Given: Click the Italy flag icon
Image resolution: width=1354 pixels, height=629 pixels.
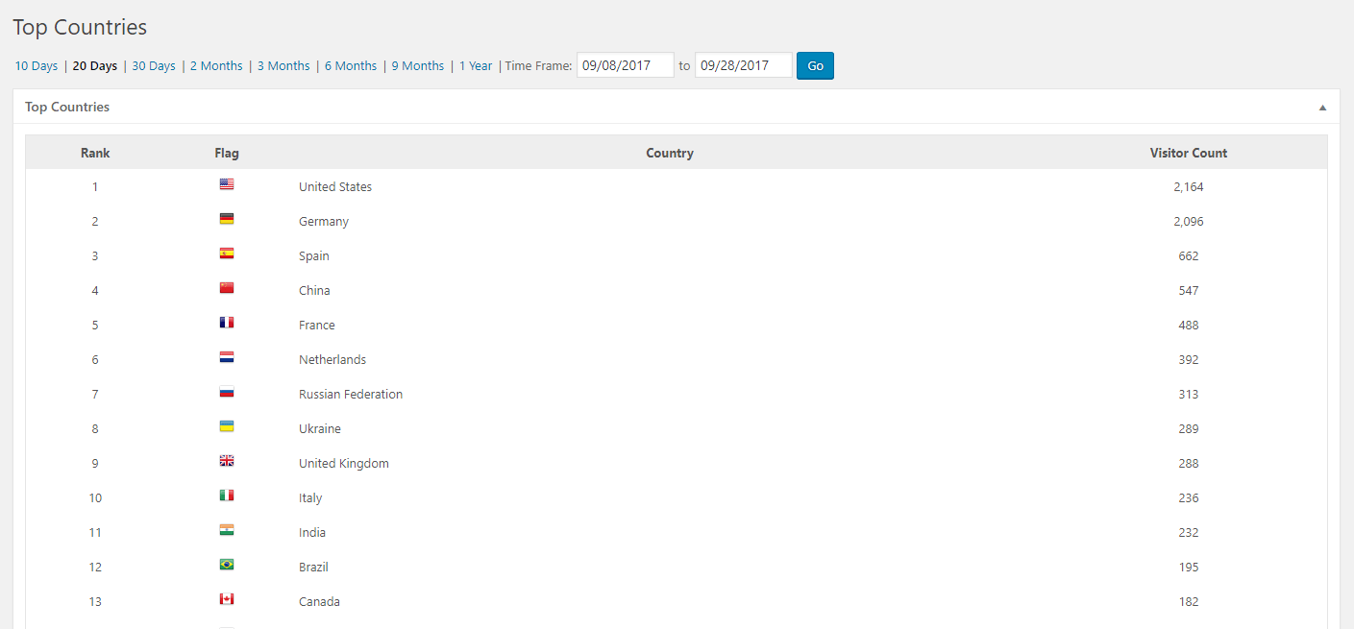Looking at the screenshot, I should click(x=227, y=496).
